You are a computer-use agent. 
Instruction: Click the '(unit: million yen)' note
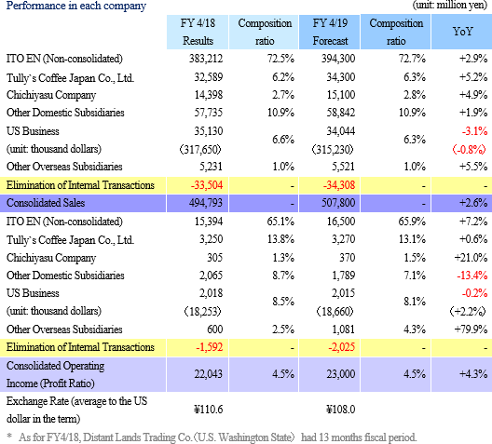pyautogui.click(x=450, y=6)
